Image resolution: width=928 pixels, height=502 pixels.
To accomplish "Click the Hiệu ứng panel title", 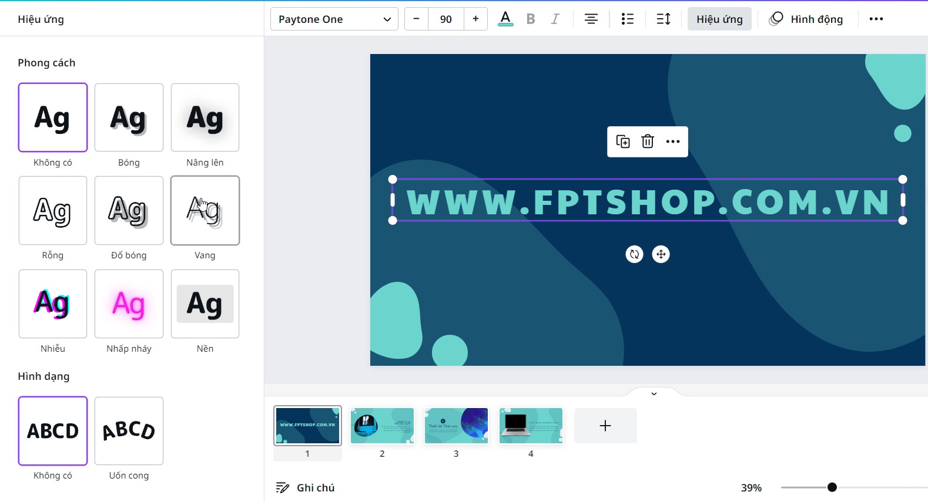I will [x=41, y=19].
